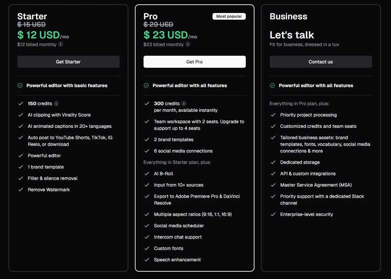Click the Business plan heading

[288, 16]
